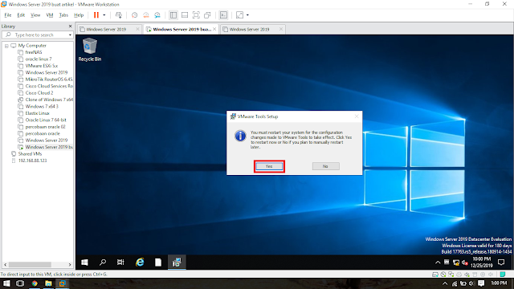514x289 pixels.
Task: Close the Library panel
Action: click(x=70, y=26)
